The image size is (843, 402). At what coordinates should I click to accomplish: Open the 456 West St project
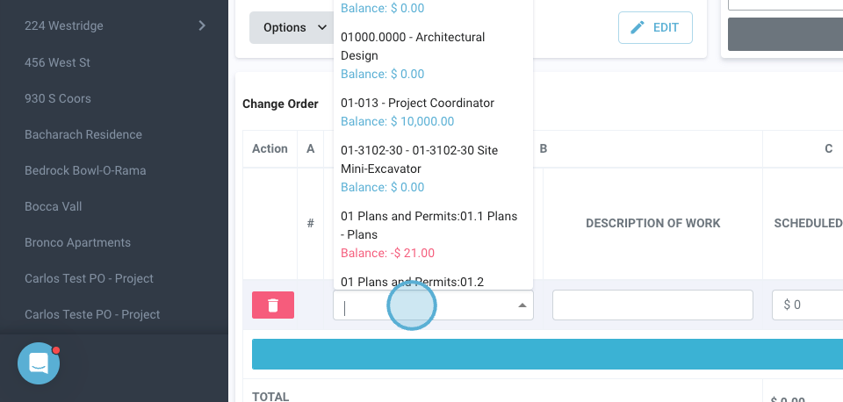point(58,62)
